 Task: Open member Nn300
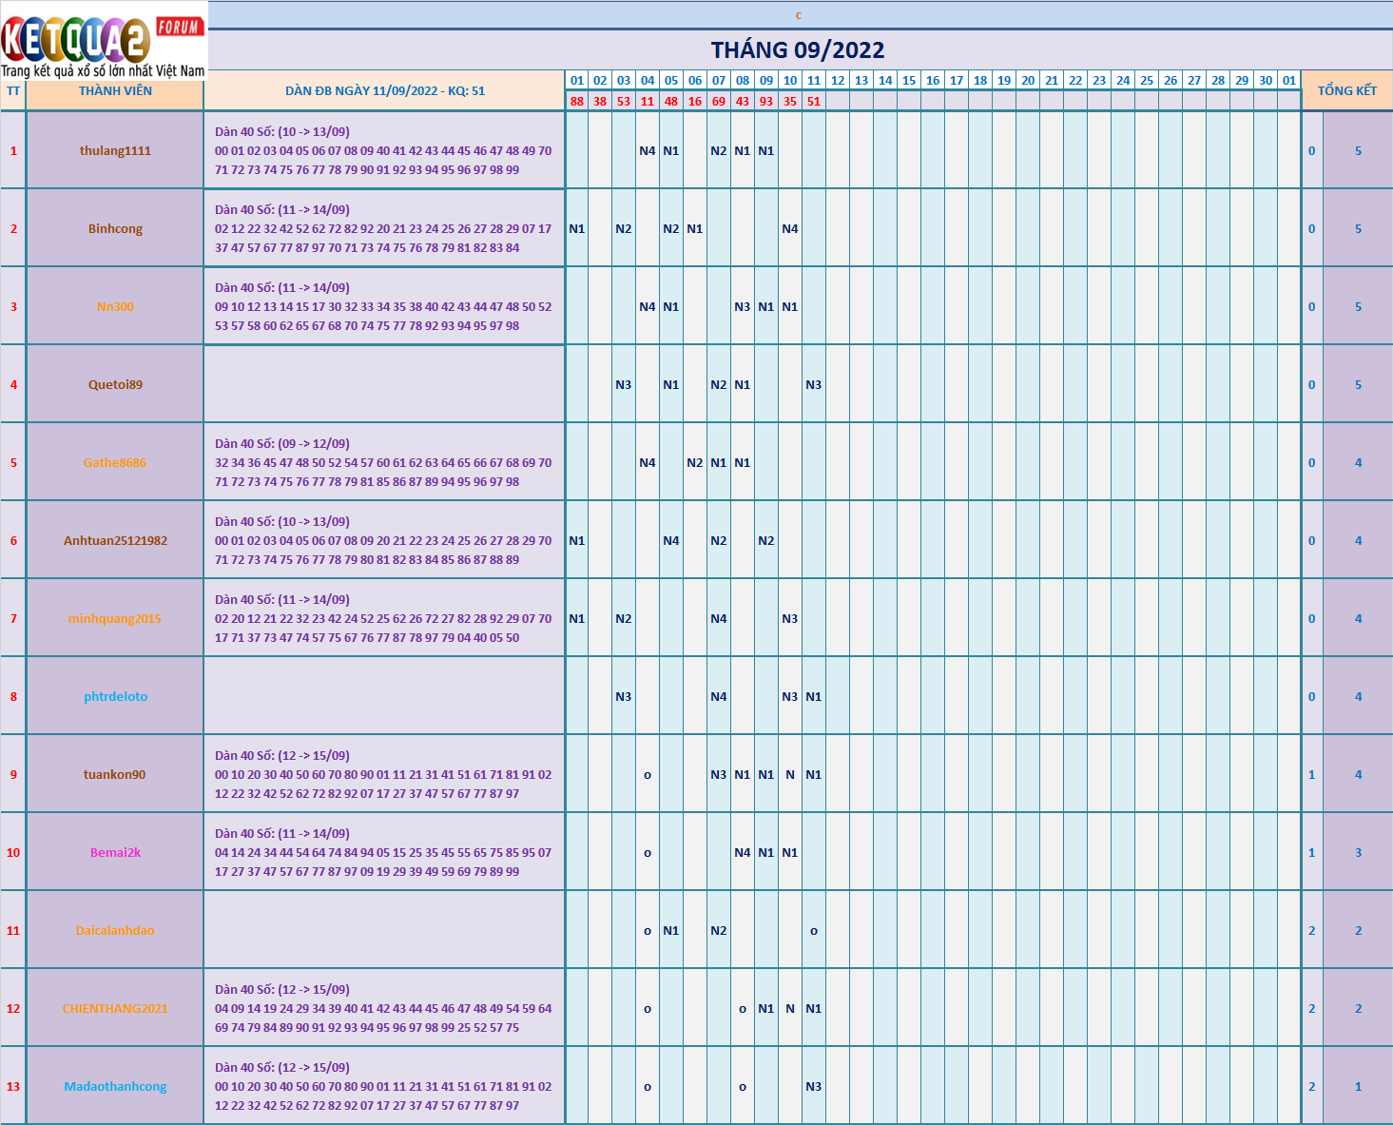(x=115, y=306)
